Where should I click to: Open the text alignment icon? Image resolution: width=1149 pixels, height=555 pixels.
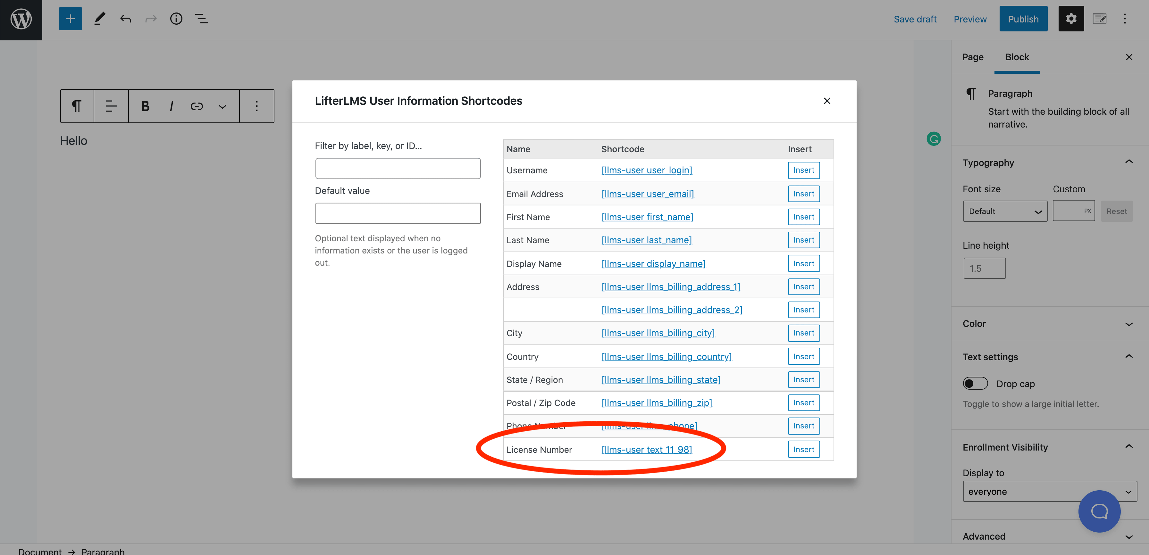(x=111, y=106)
